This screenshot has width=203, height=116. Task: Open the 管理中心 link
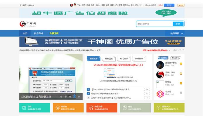point(126,5)
